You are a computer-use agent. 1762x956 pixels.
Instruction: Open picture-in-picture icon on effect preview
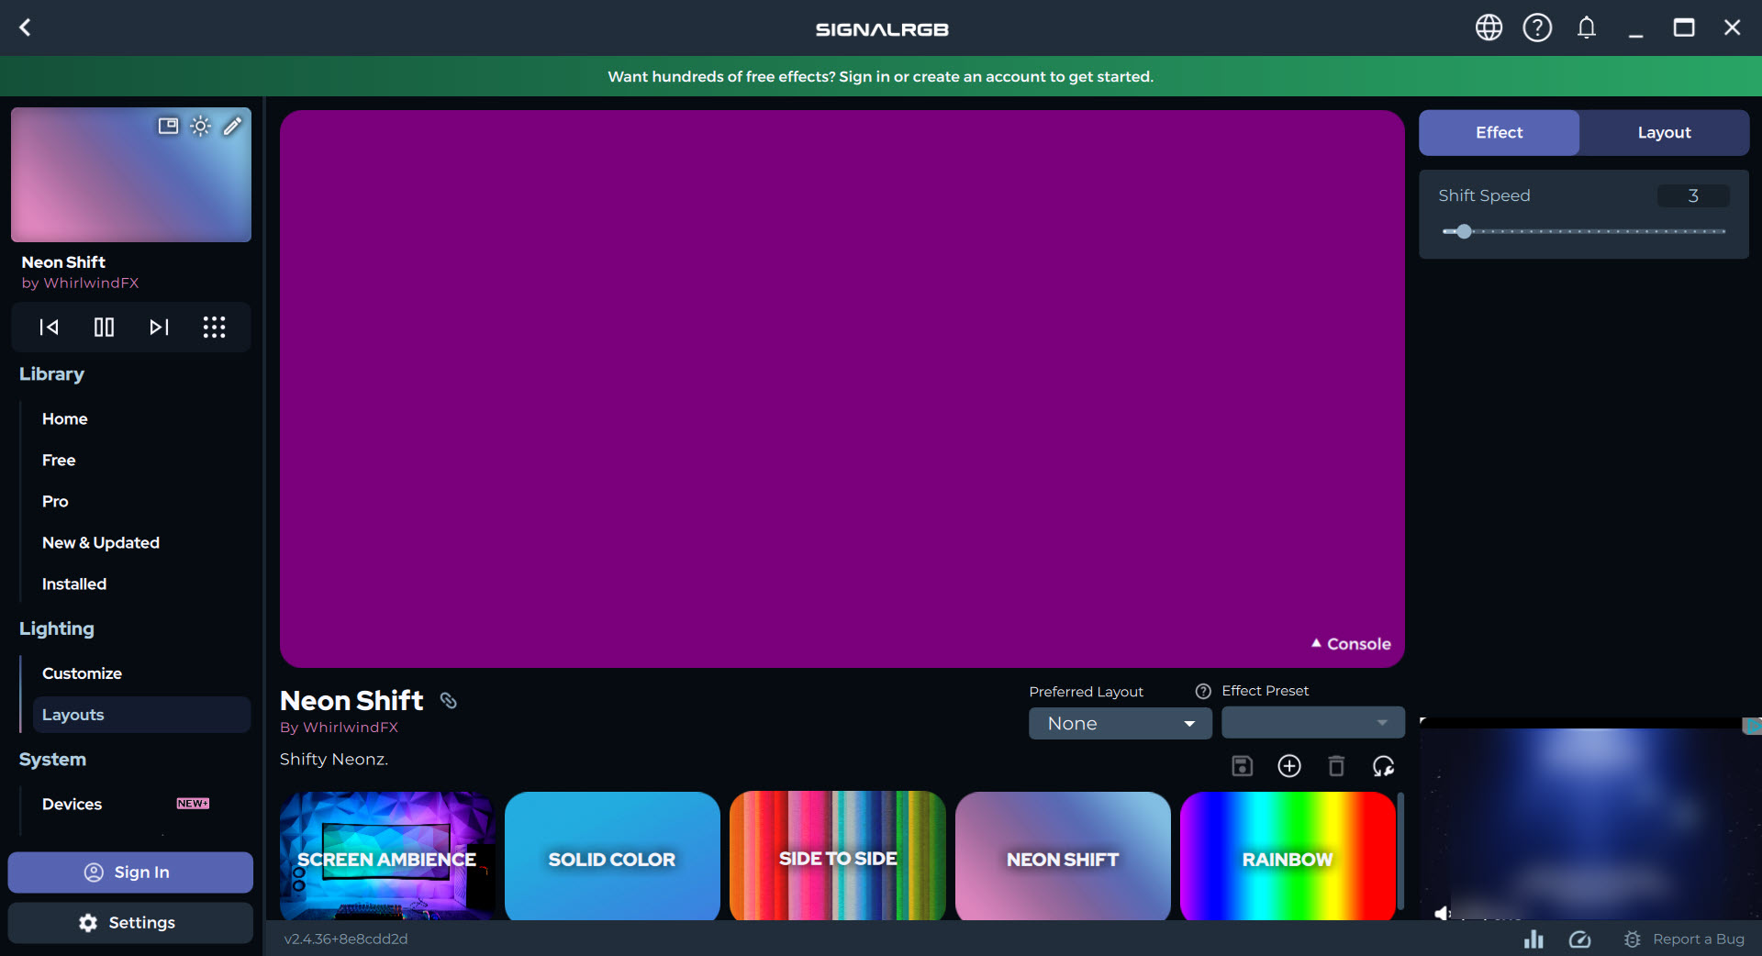[x=168, y=127]
